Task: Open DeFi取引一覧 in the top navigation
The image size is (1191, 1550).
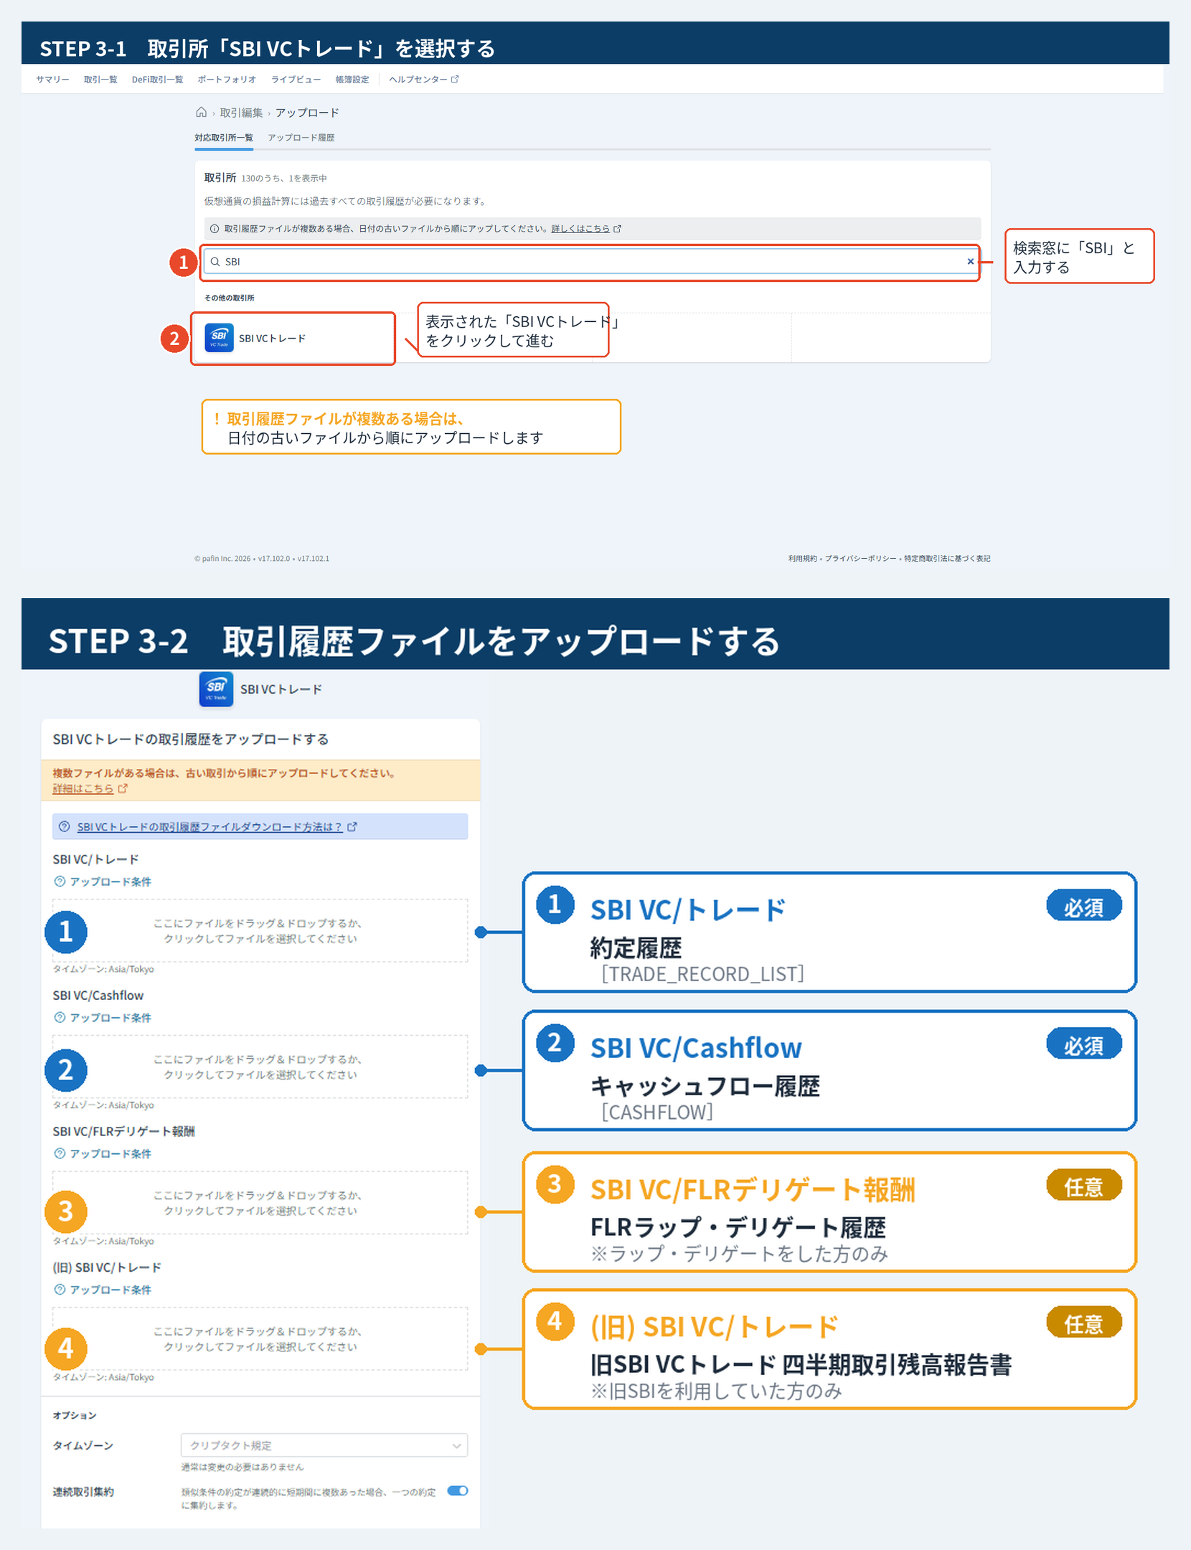Action: (x=157, y=80)
